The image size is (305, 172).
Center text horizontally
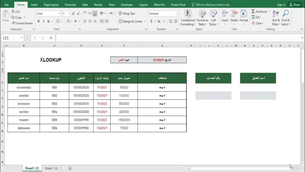(90, 21)
